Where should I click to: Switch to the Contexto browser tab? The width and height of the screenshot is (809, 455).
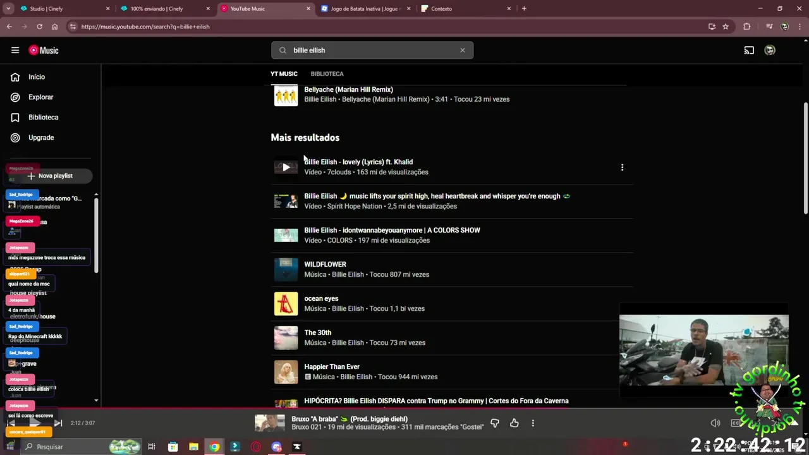(465, 9)
